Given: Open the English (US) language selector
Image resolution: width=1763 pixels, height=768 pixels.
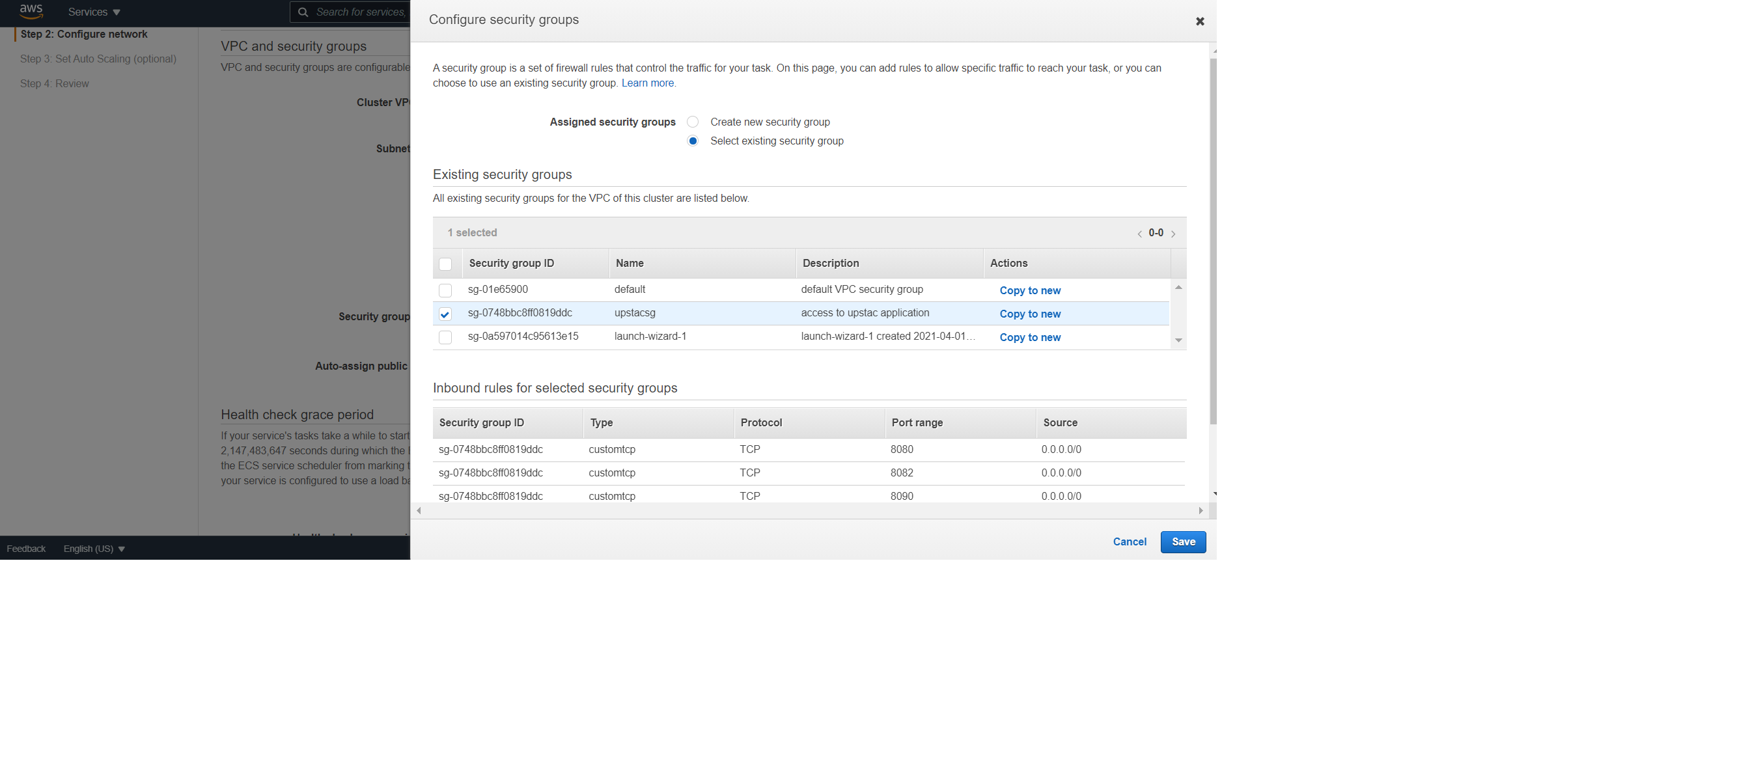Looking at the screenshot, I should click(93, 548).
